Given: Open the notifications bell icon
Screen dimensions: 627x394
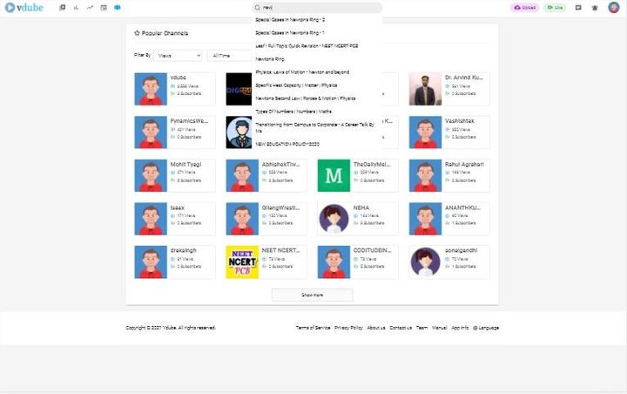Looking at the screenshot, I should pyautogui.click(x=595, y=8).
